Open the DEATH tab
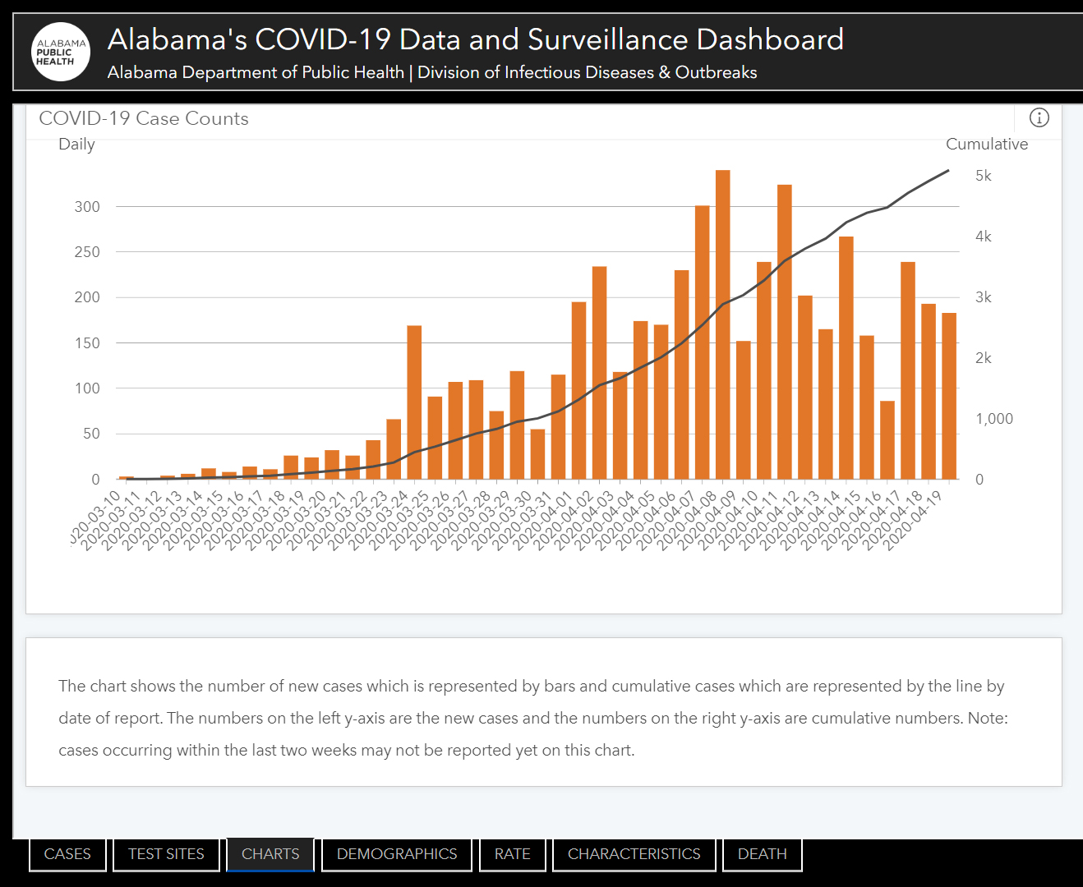This screenshot has width=1083, height=887. (x=763, y=854)
